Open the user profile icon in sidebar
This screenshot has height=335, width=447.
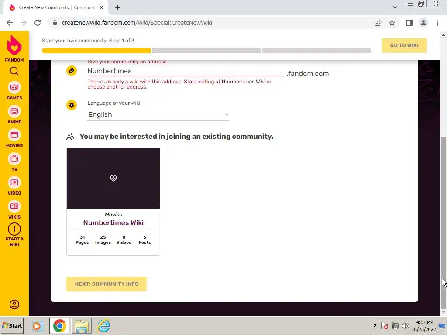(x=14, y=304)
